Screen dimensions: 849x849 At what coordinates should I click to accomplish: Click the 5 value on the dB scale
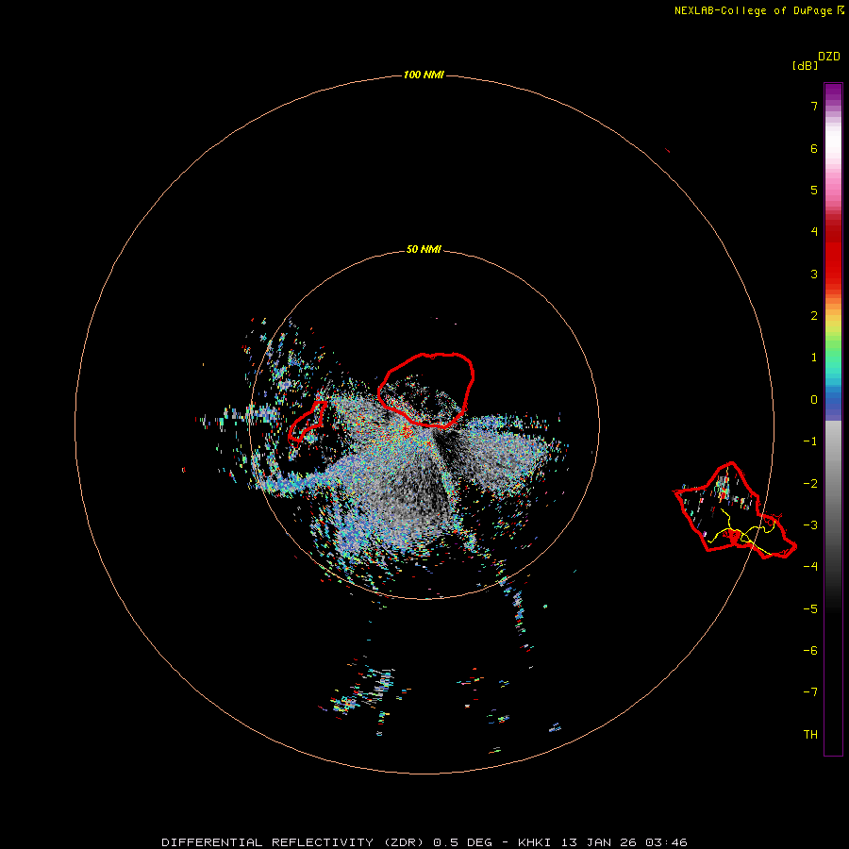[814, 190]
